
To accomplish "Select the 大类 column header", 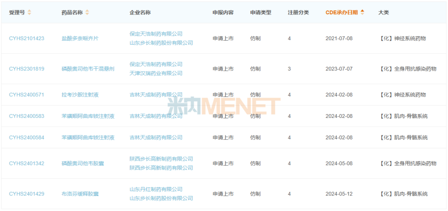I will click(x=383, y=12).
